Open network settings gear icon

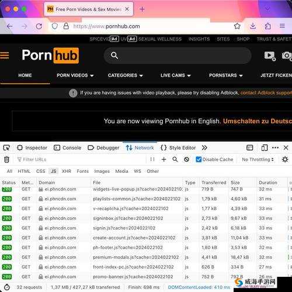(x=285, y=159)
